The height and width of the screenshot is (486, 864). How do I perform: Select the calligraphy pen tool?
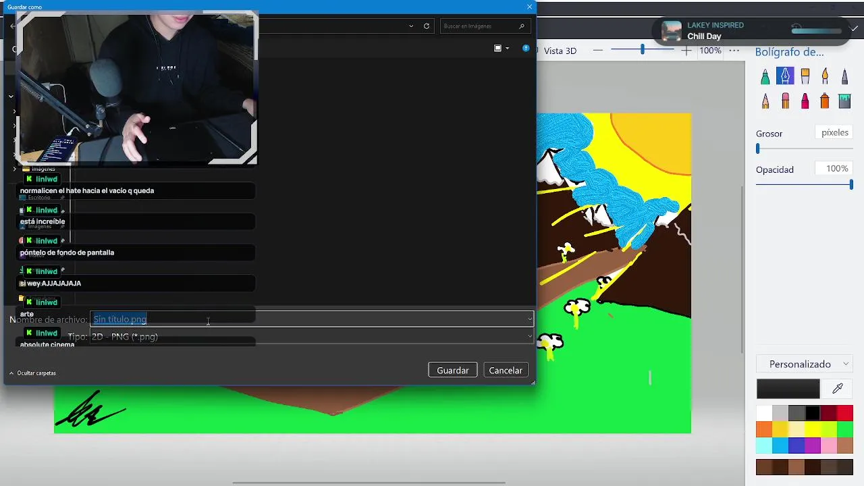tap(784, 76)
